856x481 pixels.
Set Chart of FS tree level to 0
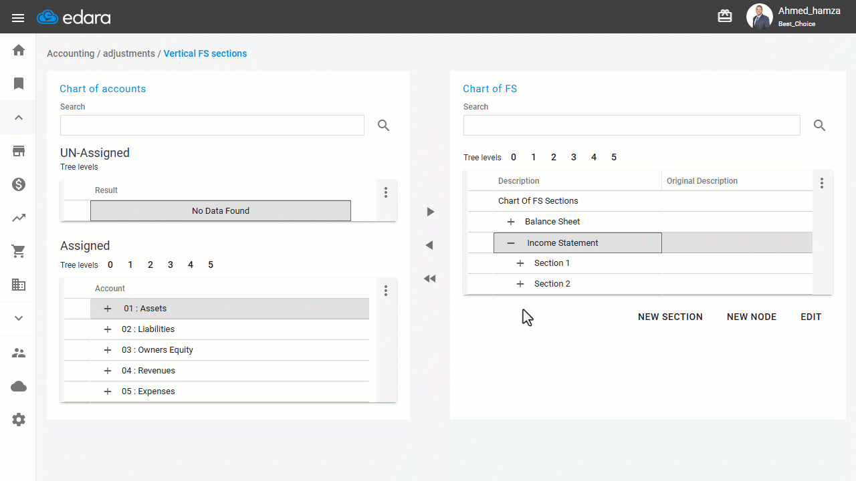[514, 157]
